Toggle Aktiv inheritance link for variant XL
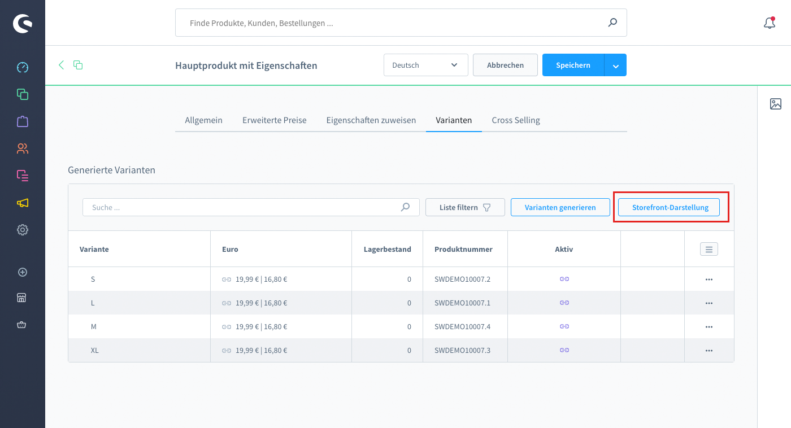 [564, 350]
